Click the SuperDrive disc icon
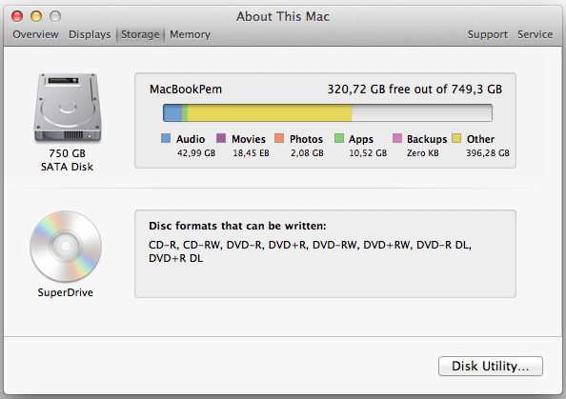Image resolution: width=566 pixels, height=399 pixels. [x=66, y=247]
